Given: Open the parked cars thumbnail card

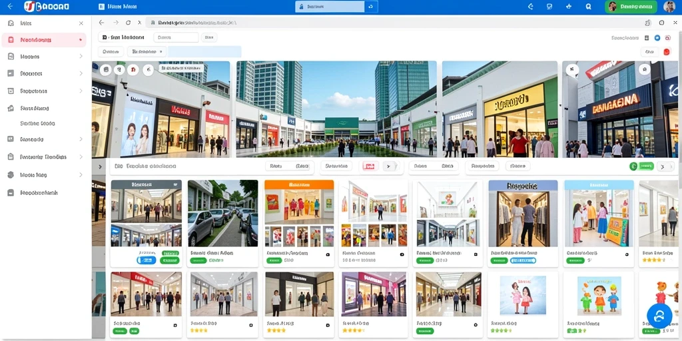Looking at the screenshot, I should pyautogui.click(x=222, y=223).
